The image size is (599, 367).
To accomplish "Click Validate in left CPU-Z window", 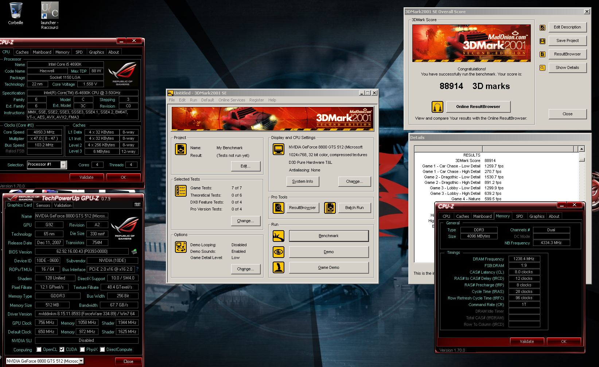I will (x=86, y=177).
